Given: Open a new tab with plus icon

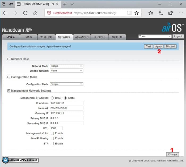Looking at the screenshot, I should tap(65, 5).
